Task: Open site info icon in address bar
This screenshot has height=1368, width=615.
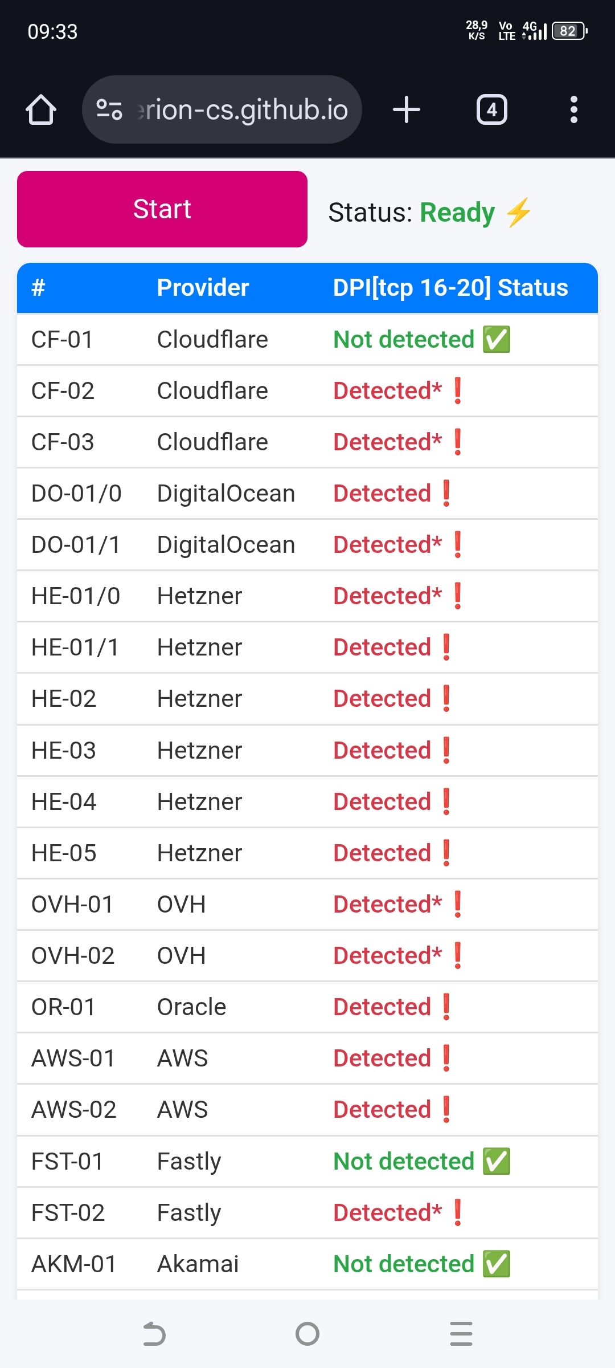Action: point(109,109)
